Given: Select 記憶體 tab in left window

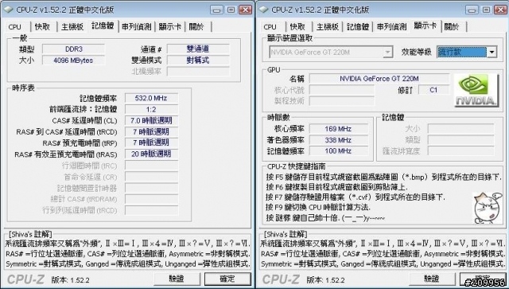Looking at the screenshot, I should pyautogui.click(x=103, y=26).
